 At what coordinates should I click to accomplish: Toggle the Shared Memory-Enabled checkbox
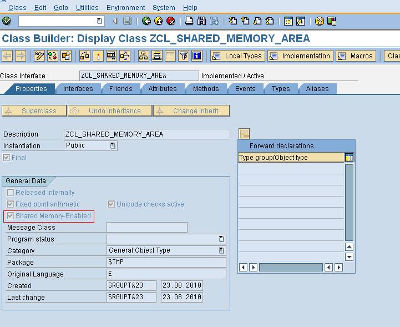(x=10, y=216)
